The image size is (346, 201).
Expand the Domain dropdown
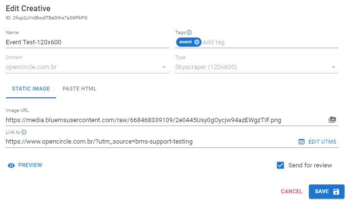(164, 67)
